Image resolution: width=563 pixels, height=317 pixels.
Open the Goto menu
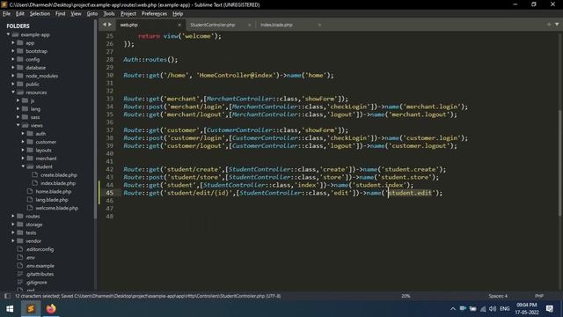pos(92,14)
